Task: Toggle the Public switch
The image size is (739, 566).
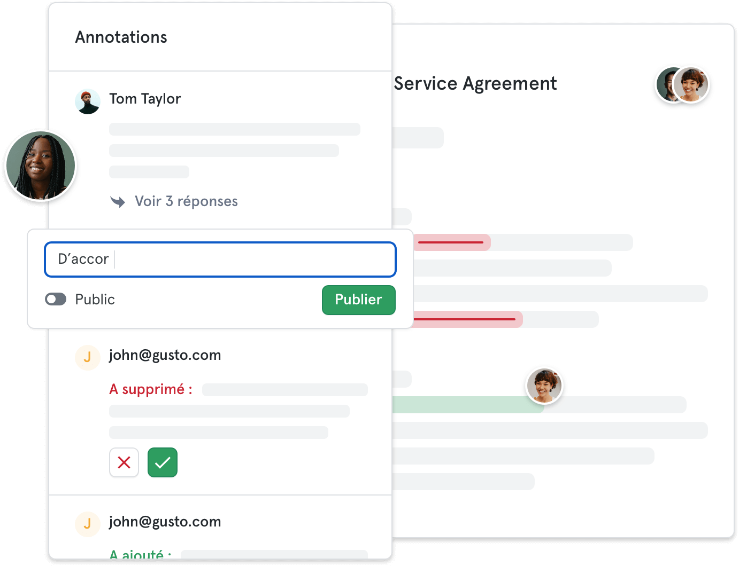Action: (x=56, y=299)
